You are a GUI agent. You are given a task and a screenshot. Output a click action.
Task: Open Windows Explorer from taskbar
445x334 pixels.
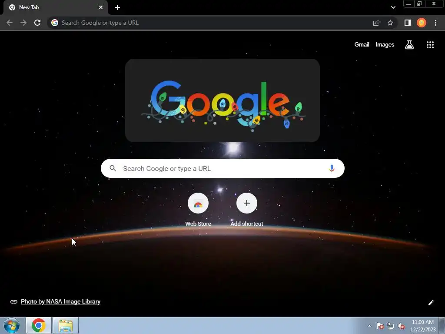(66, 325)
